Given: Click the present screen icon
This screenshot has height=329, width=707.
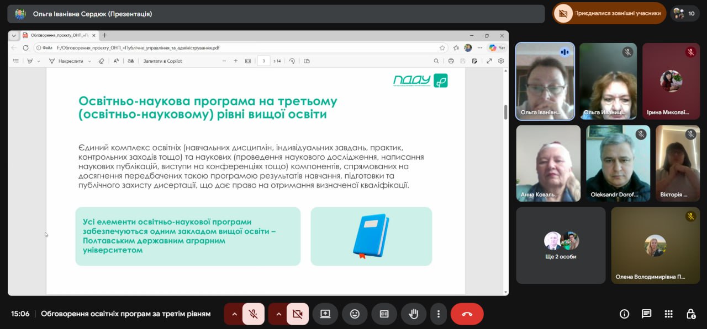Looking at the screenshot, I should click(325, 314).
